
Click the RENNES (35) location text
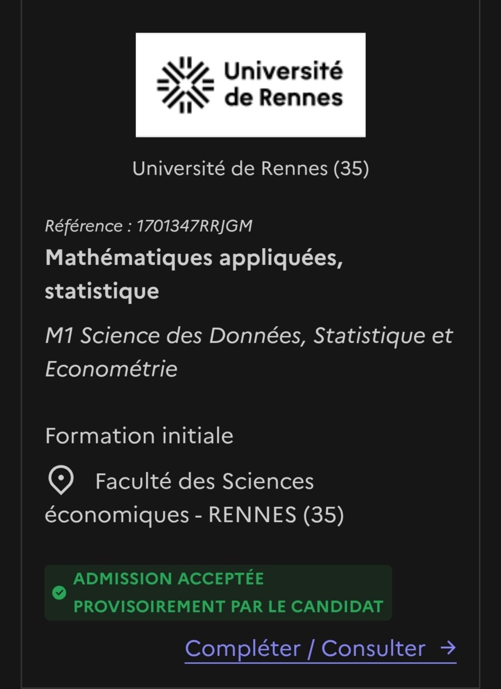click(x=276, y=514)
